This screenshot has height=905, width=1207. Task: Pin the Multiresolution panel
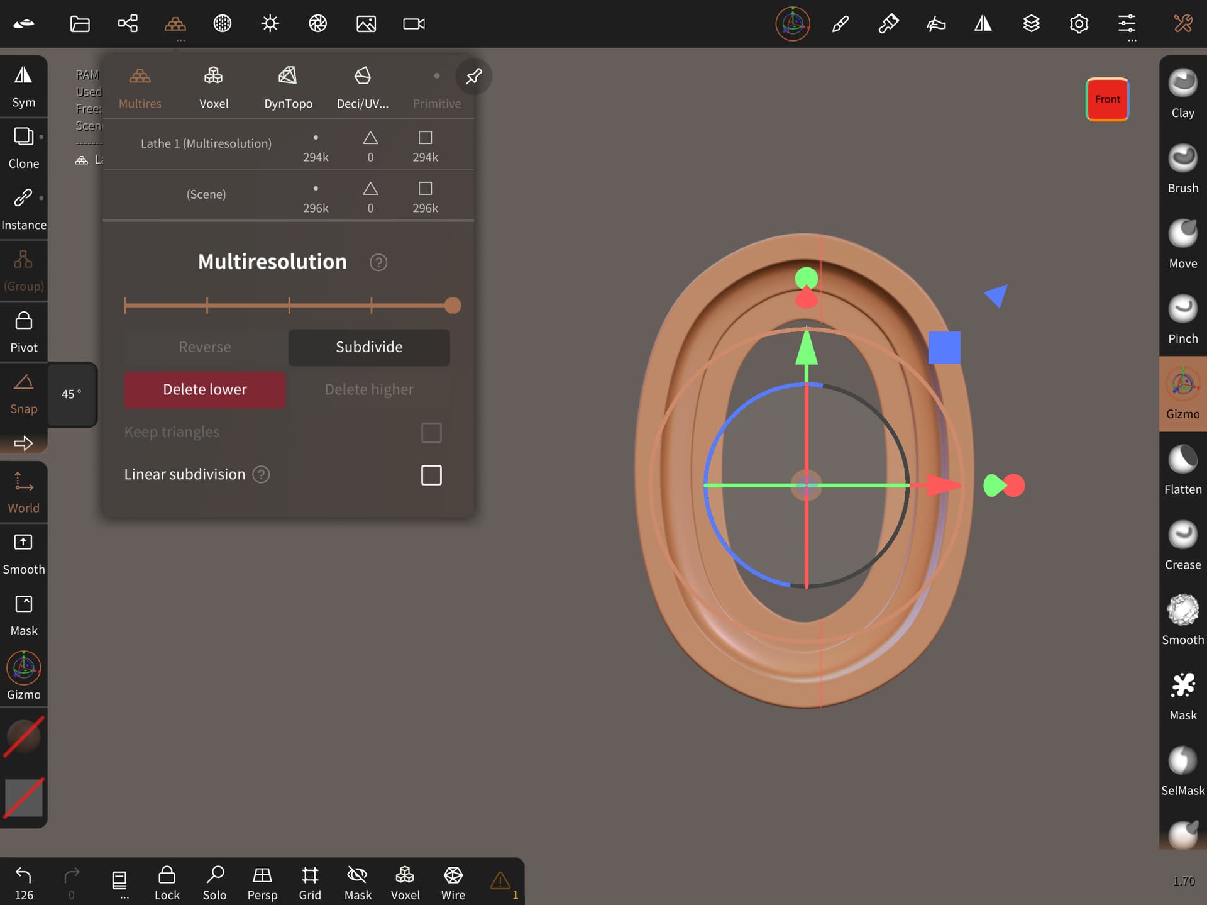473,77
